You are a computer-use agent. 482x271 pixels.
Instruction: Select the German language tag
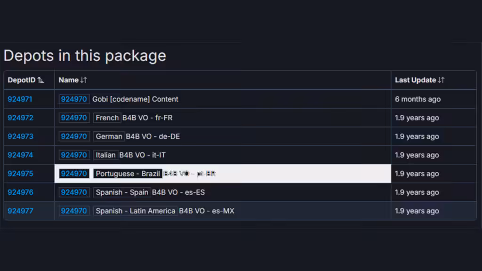tap(109, 136)
